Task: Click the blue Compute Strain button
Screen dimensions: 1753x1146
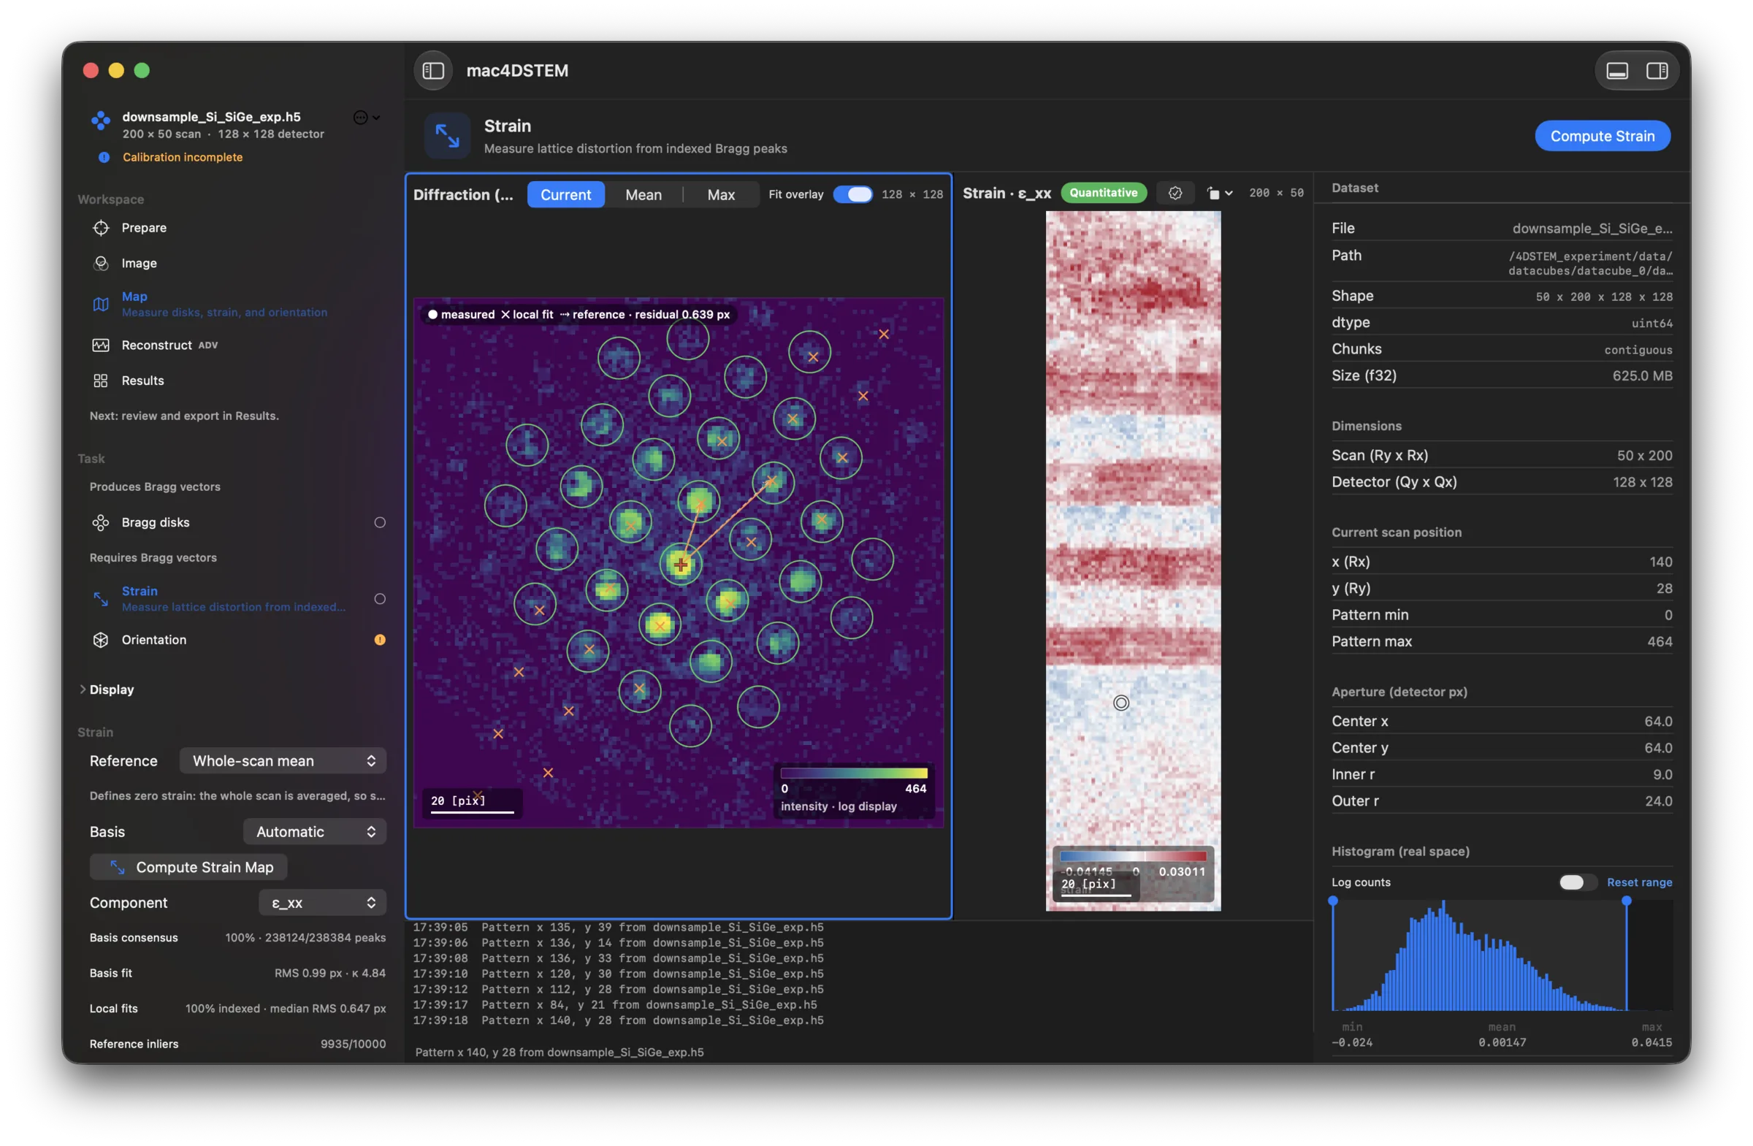Action: (1602, 136)
